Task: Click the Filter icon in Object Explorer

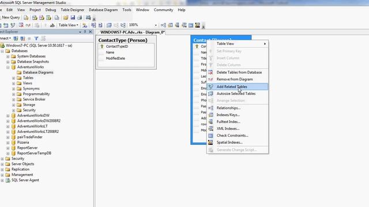Action: pos(36,39)
